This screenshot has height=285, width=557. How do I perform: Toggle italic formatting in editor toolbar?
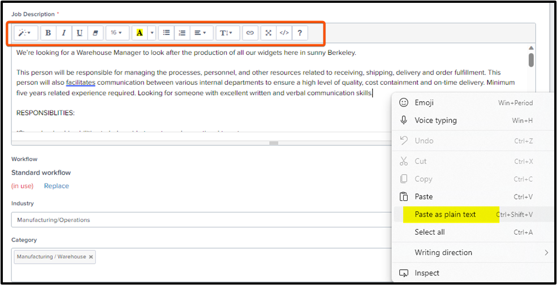click(64, 33)
